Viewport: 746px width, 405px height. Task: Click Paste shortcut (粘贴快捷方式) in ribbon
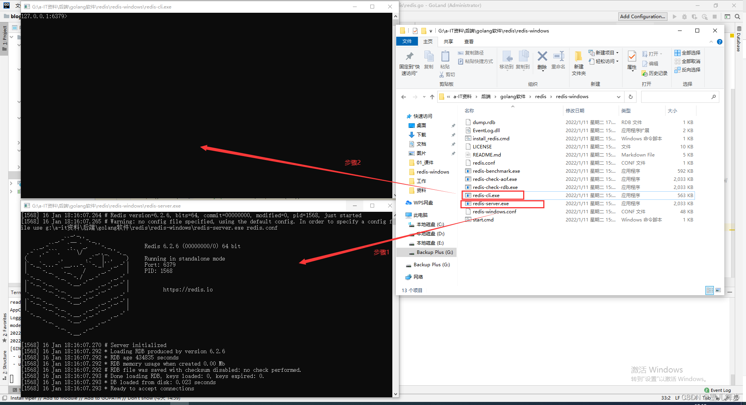point(476,61)
